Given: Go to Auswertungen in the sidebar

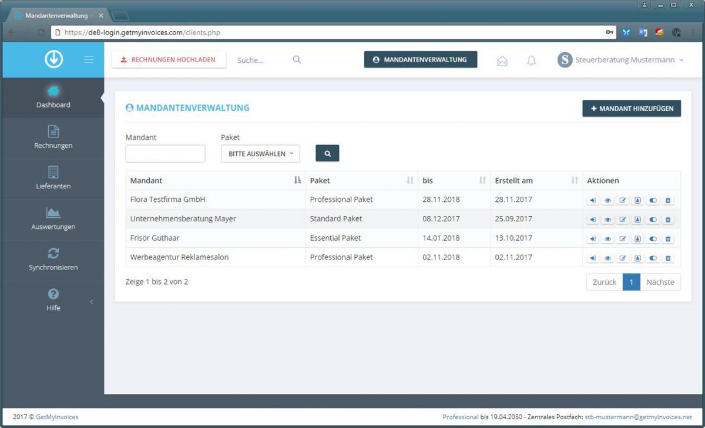Looking at the screenshot, I should point(53,219).
